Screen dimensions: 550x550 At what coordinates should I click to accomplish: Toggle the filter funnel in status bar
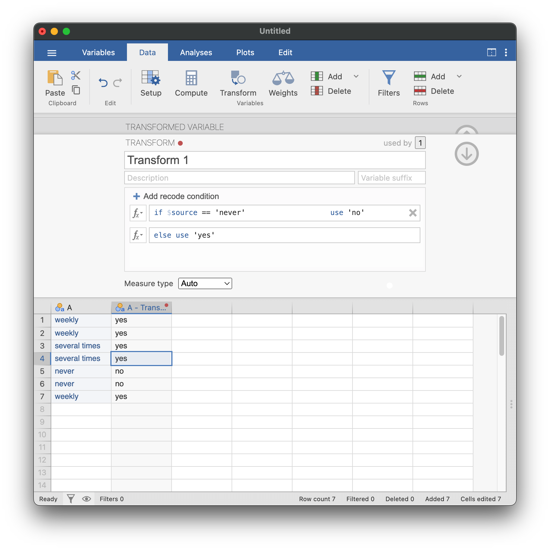coord(71,499)
